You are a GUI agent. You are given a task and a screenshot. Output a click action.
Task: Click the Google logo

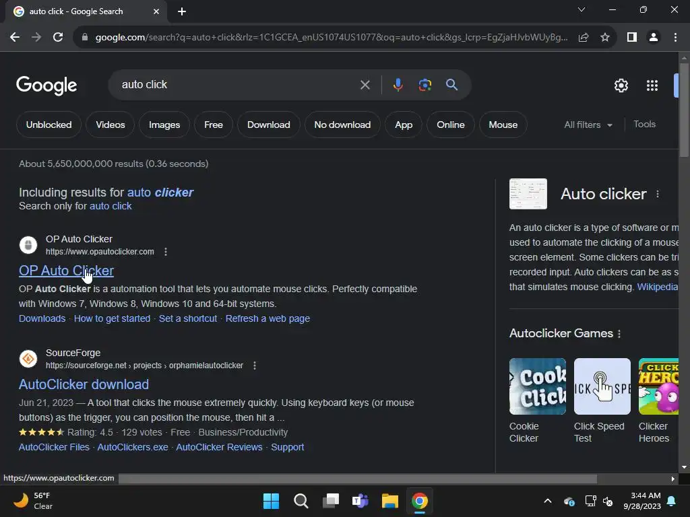(46, 85)
